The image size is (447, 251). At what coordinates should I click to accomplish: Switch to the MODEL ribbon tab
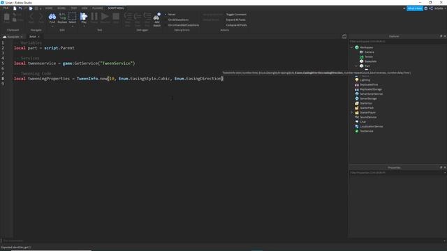pos(61,8)
